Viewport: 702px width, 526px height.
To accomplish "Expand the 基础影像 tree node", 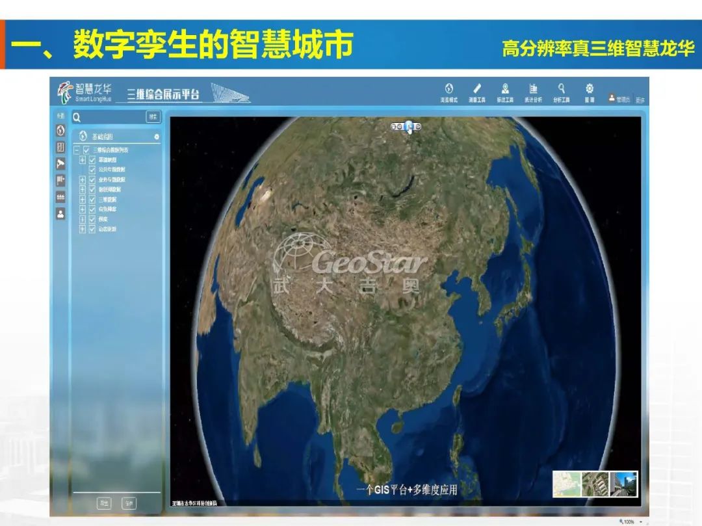I will click(81, 160).
